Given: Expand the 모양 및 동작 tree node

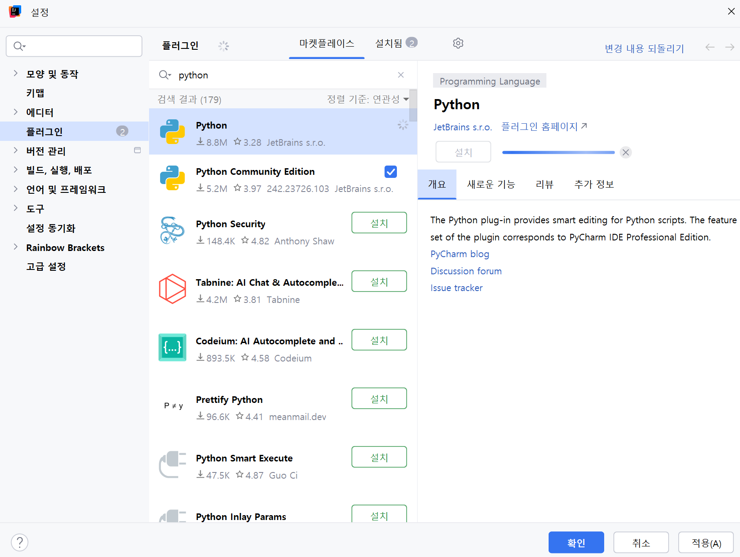Looking at the screenshot, I should click(x=15, y=73).
